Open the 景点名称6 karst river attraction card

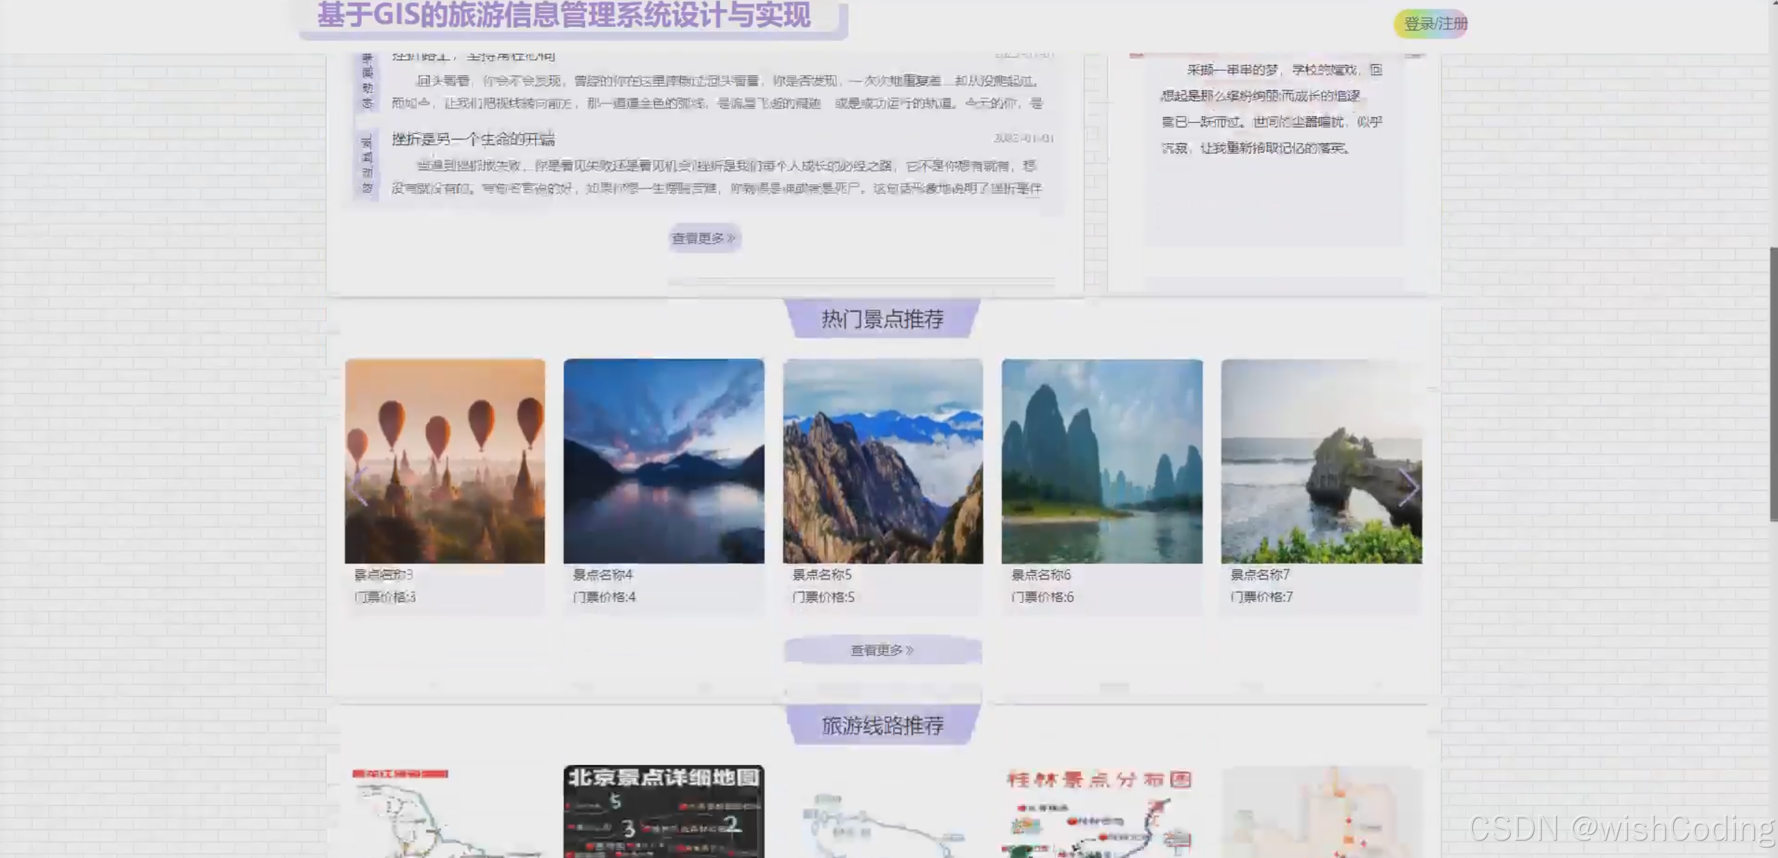pyautogui.click(x=1102, y=462)
